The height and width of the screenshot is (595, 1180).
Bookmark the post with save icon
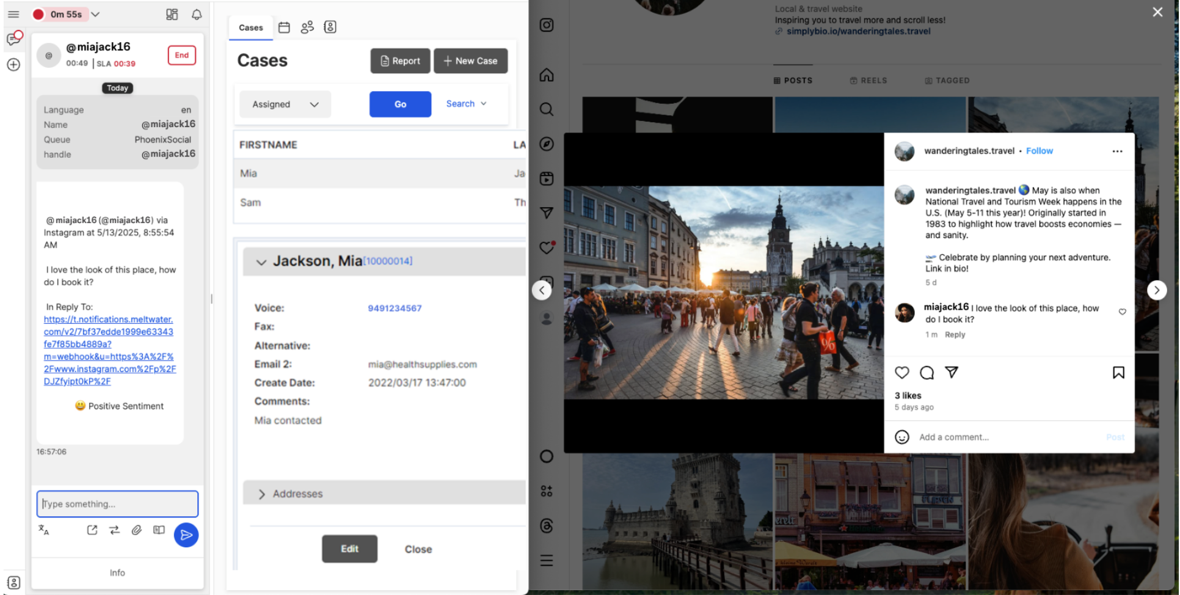1118,373
